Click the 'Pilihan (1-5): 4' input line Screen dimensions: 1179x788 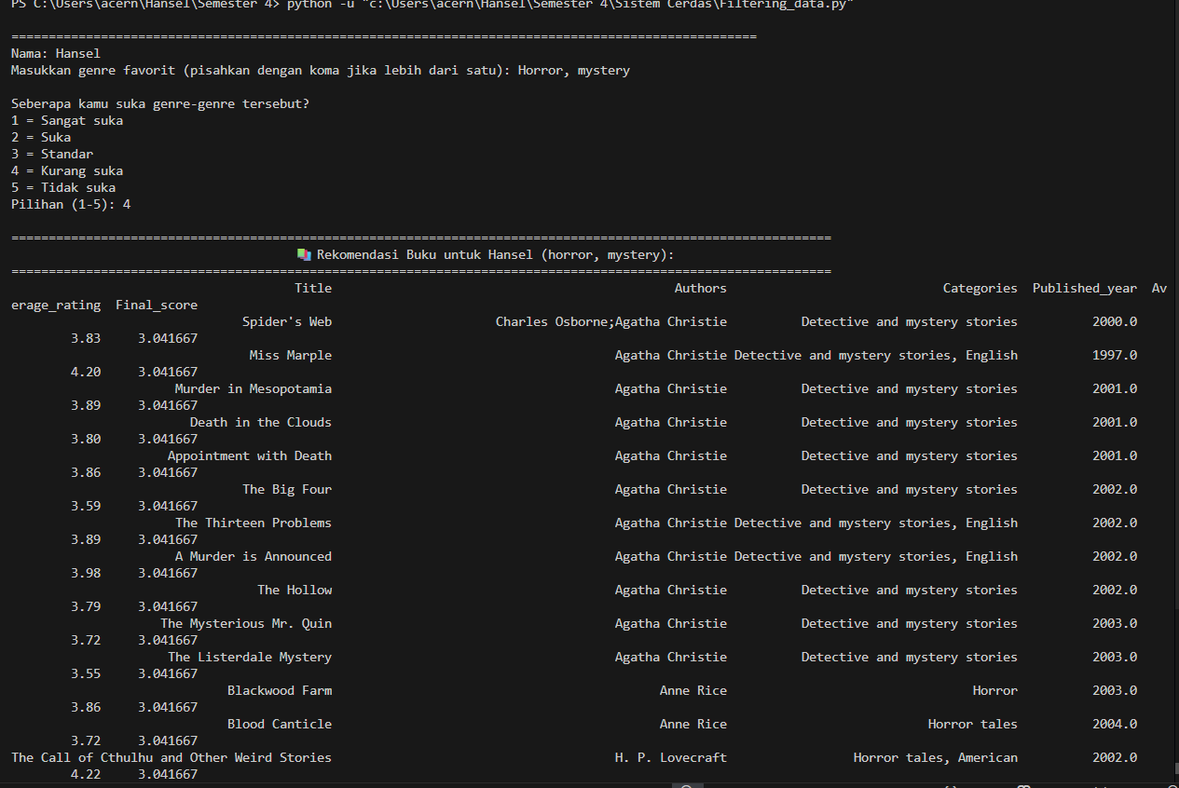pyautogui.click(x=71, y=204)
